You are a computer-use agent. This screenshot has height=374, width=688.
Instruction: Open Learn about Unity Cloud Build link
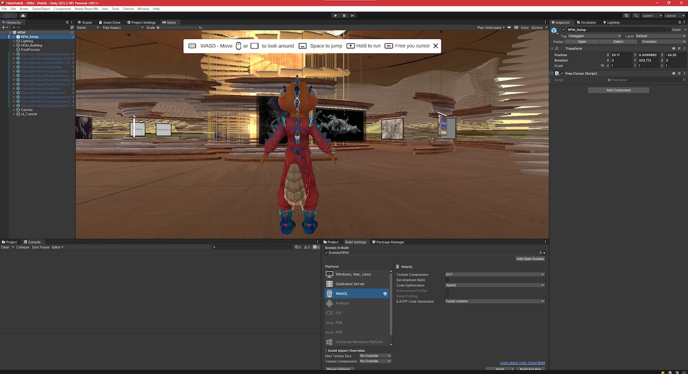[522, 363]
